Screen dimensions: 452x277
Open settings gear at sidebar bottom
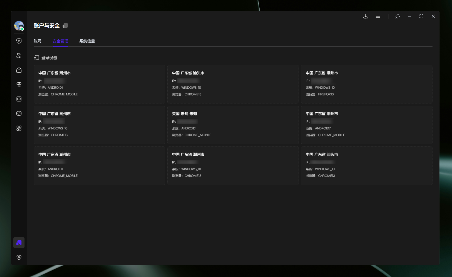pyautogui.click(x=19, y=257)
